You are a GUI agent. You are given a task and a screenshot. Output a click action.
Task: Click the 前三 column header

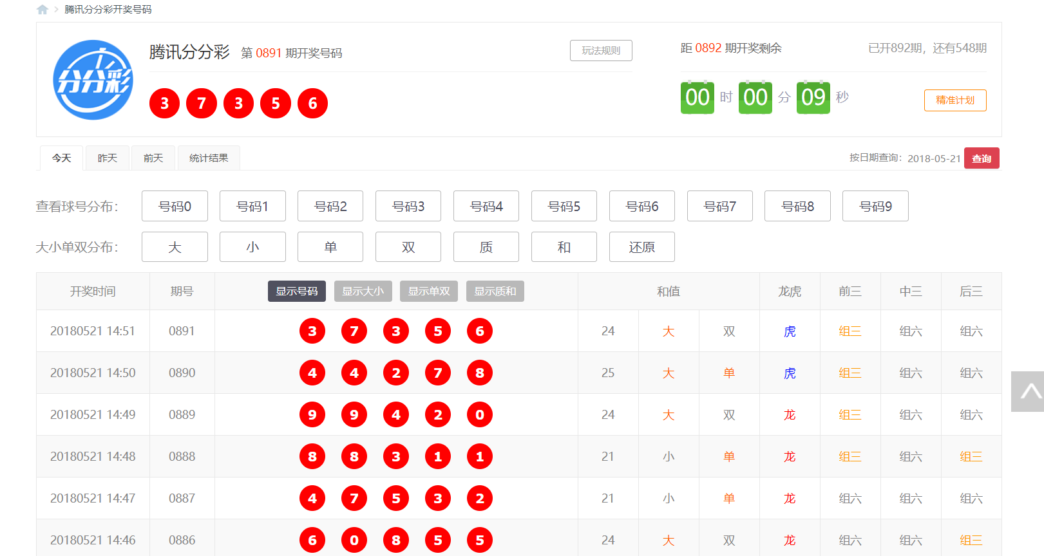coord(850,292)
